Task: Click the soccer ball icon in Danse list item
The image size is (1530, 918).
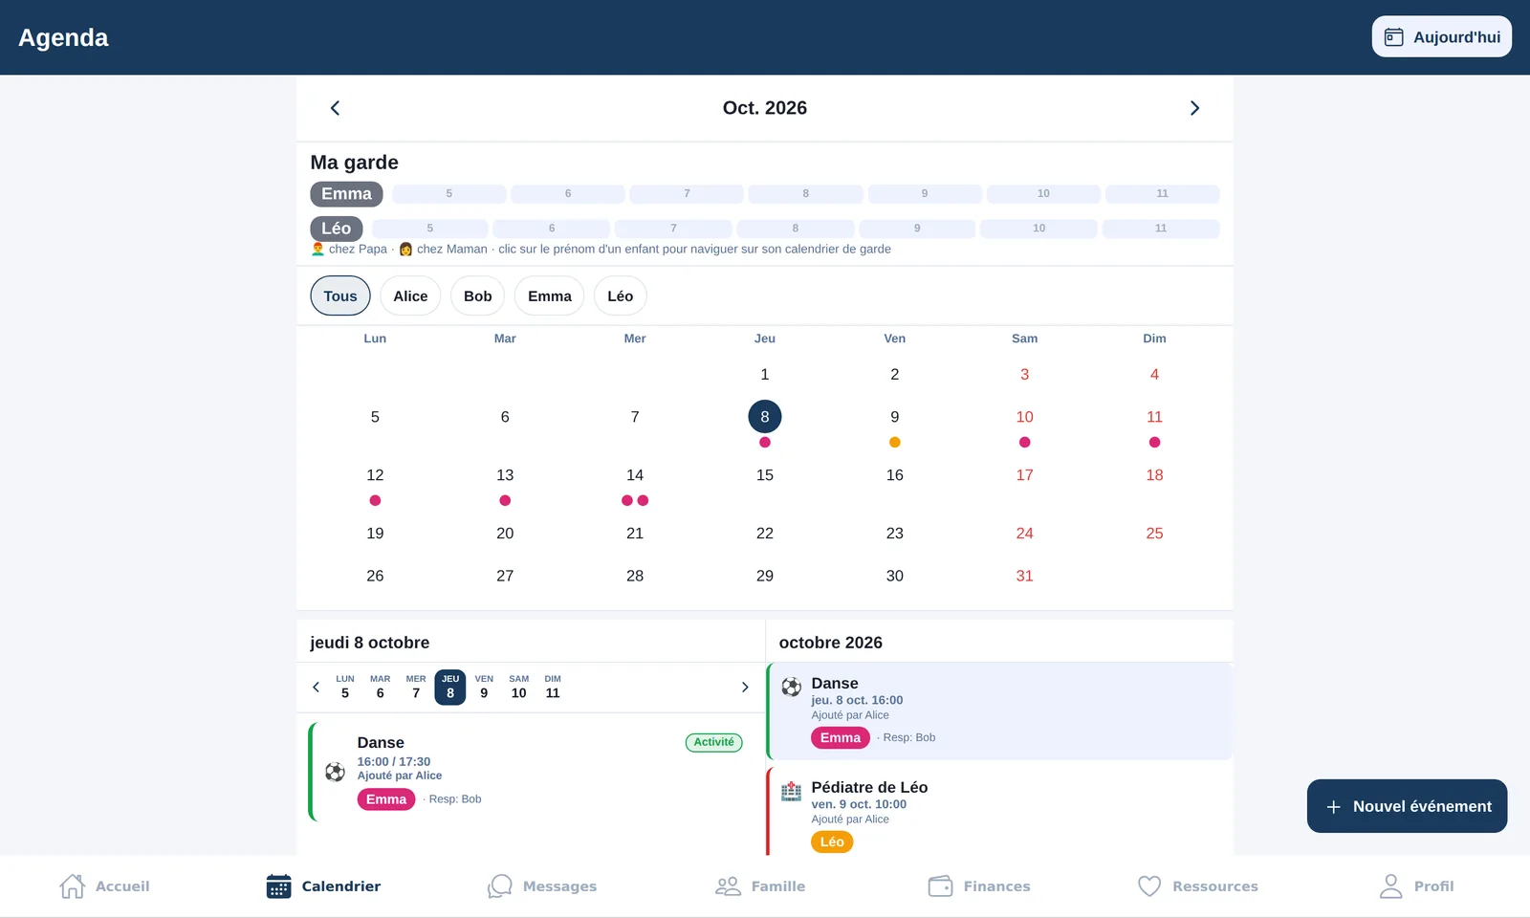Action: [791, 687]
